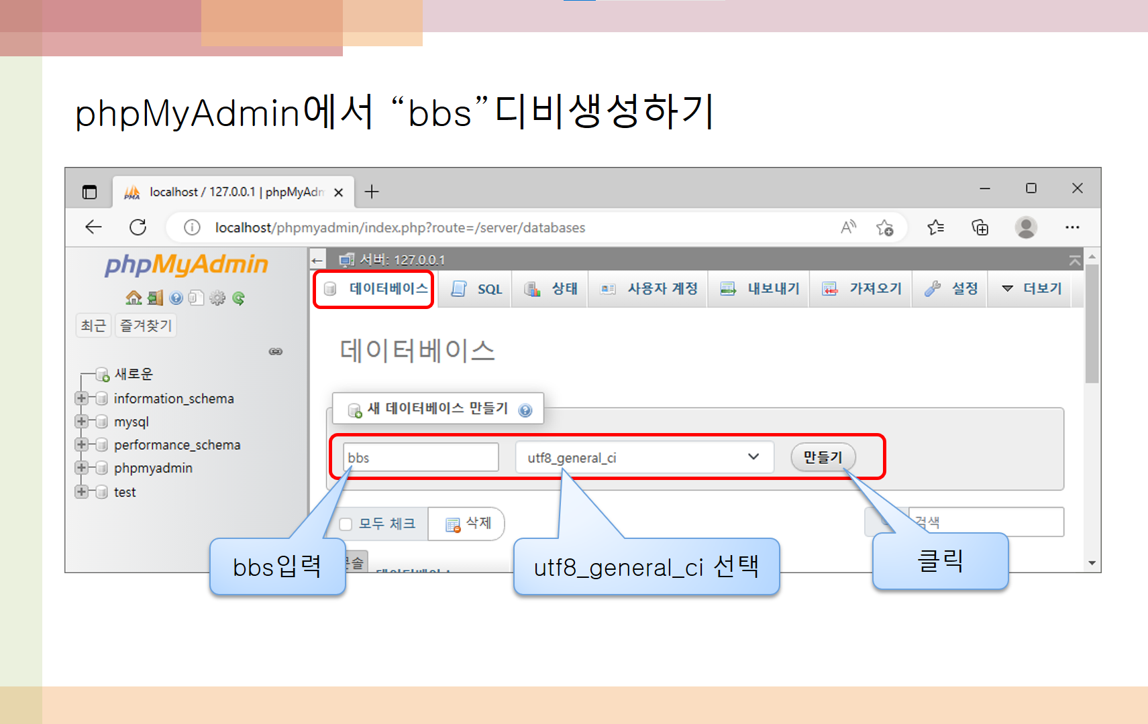Switch to the 사용자 계정 tab
The image size is (1148, 724).
648,289
